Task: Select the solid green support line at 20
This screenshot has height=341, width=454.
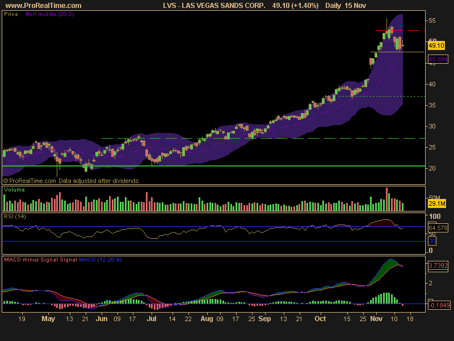Action: click(214, 166)
